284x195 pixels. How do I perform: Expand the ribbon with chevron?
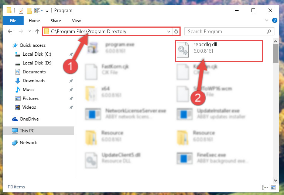coord(267,20)
